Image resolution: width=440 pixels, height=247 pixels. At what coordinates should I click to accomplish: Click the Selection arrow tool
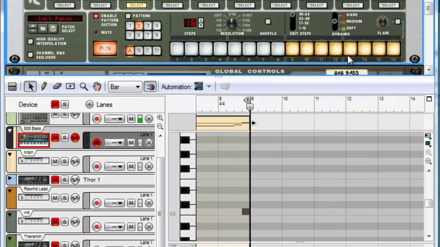tap(30, 86)
